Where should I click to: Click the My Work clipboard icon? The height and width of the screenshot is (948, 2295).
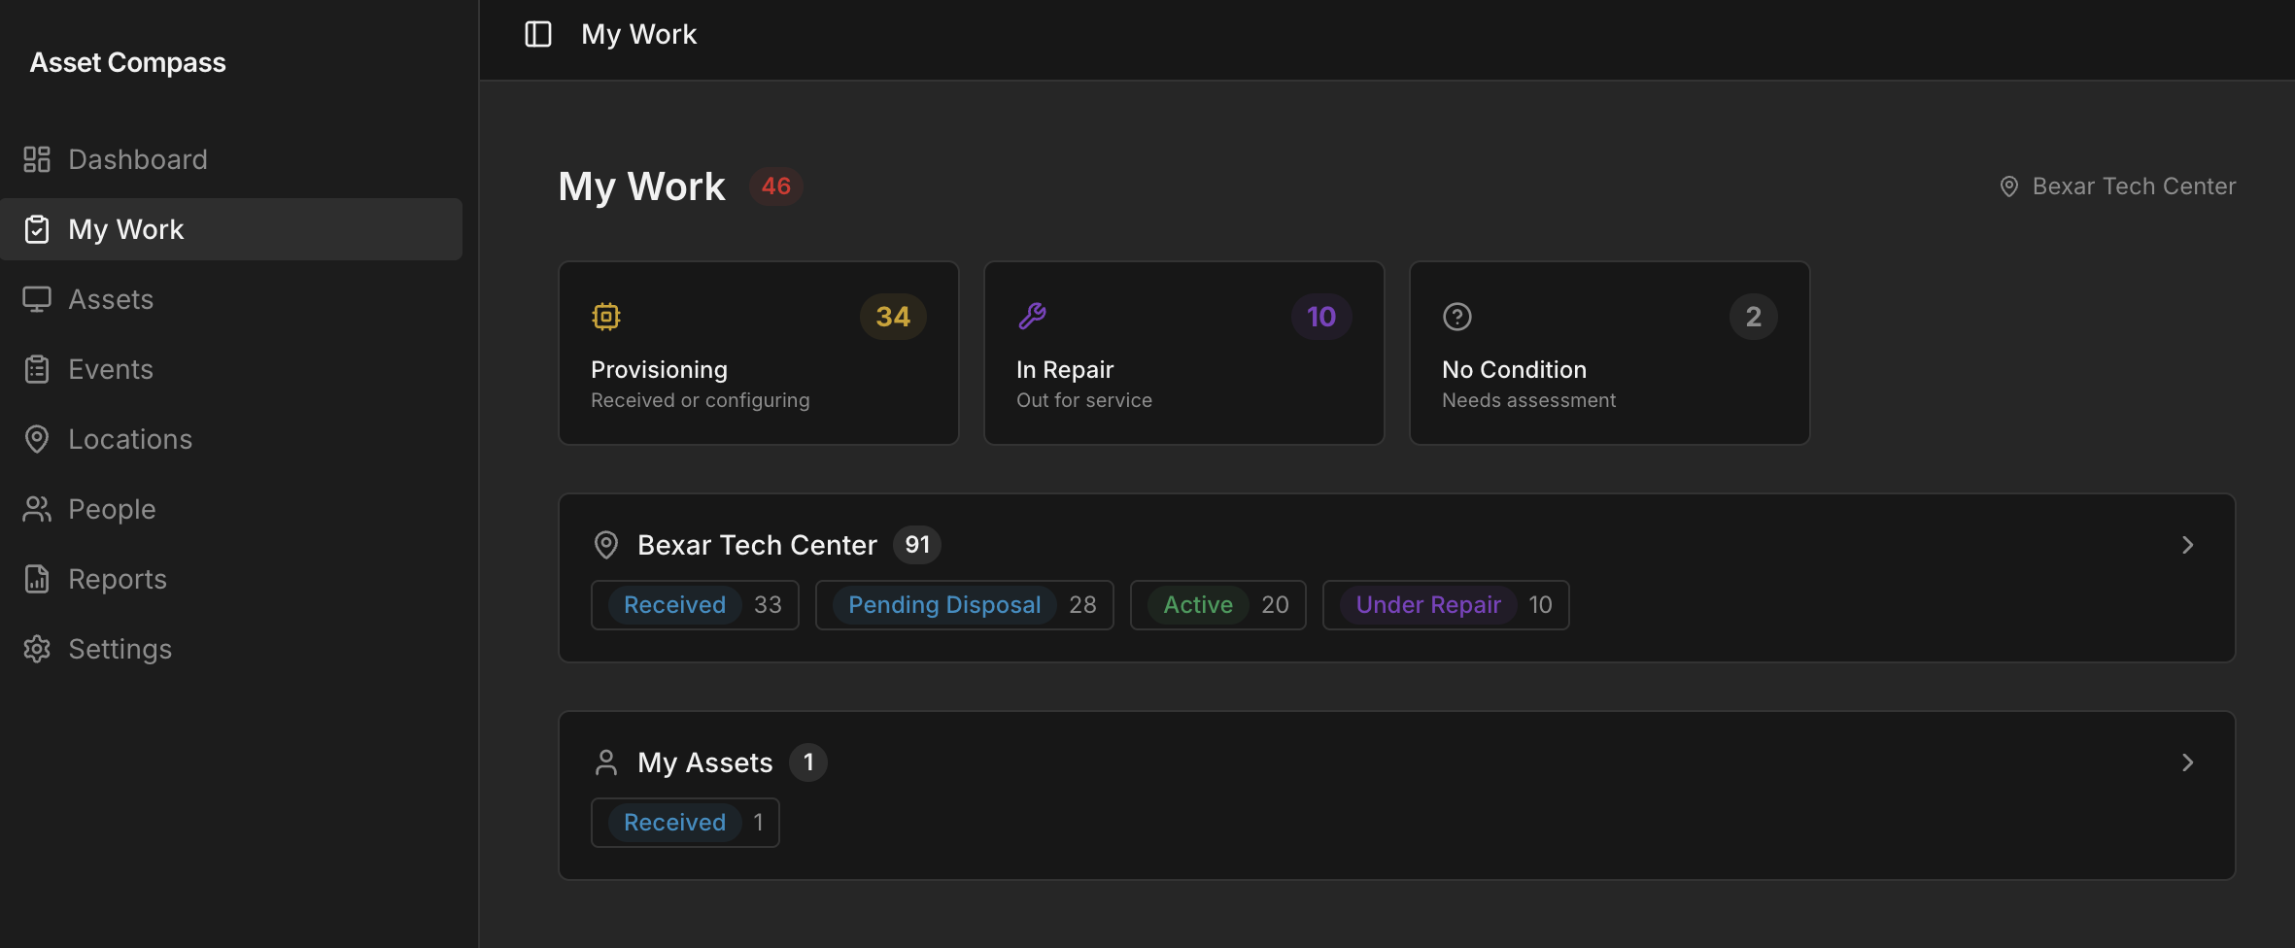pyautogui.click(x=37, y=229)
